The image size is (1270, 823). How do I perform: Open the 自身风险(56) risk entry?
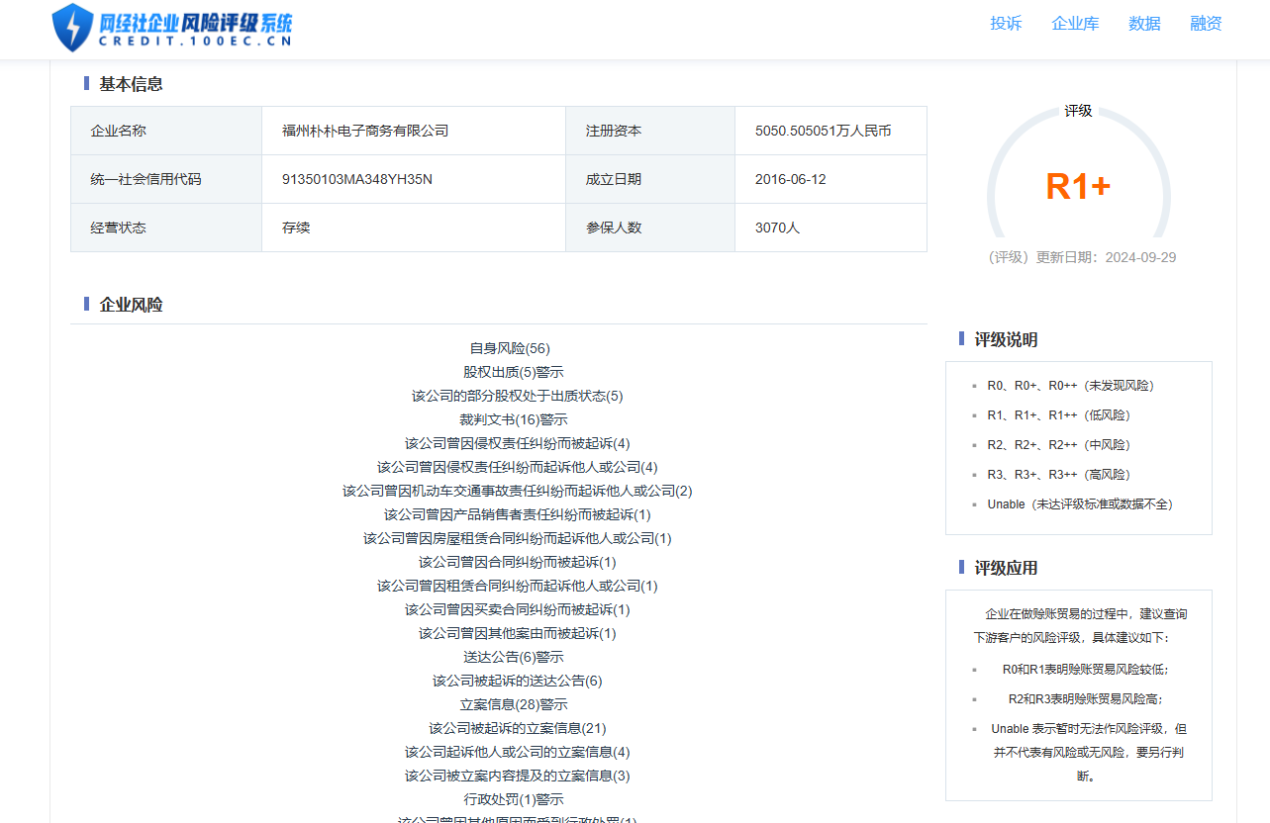pyautogui.click(x=510, y=348)
